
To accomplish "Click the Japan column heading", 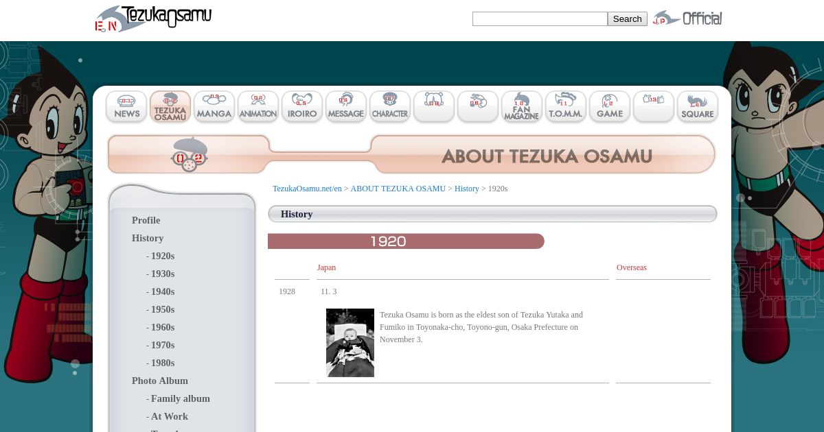I will [326, 267].
